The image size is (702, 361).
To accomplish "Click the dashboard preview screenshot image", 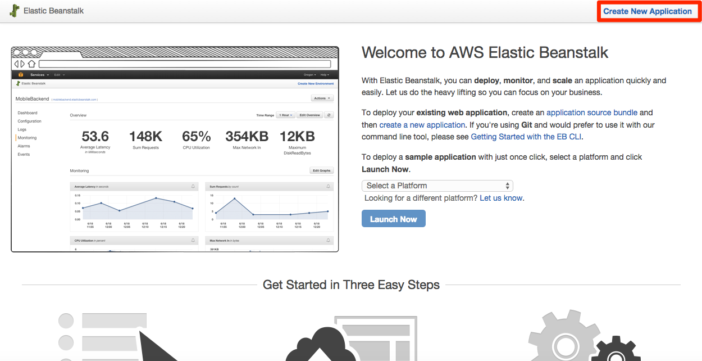I will 175,149.
